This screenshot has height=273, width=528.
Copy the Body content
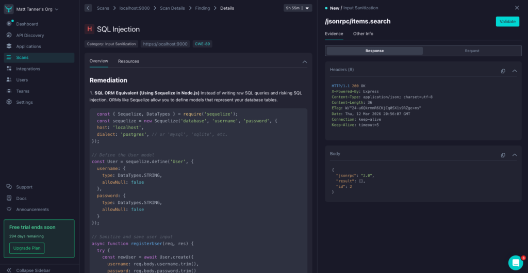point(503,155)
